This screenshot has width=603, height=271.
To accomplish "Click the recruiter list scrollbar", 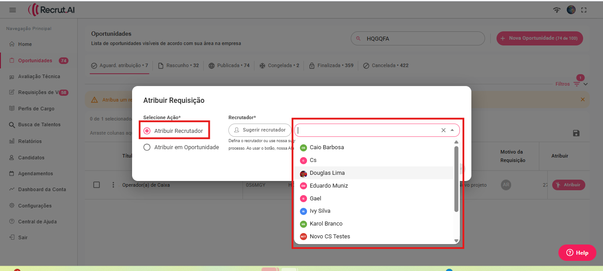I will [x=456, y=179].
